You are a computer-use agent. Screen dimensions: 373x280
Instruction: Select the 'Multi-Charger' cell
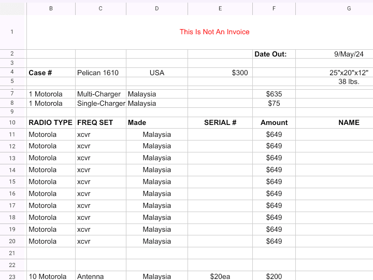pyautogui.click(x=101, y=94)
